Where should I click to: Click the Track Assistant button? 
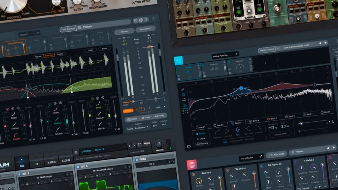[x=68, y=29]
